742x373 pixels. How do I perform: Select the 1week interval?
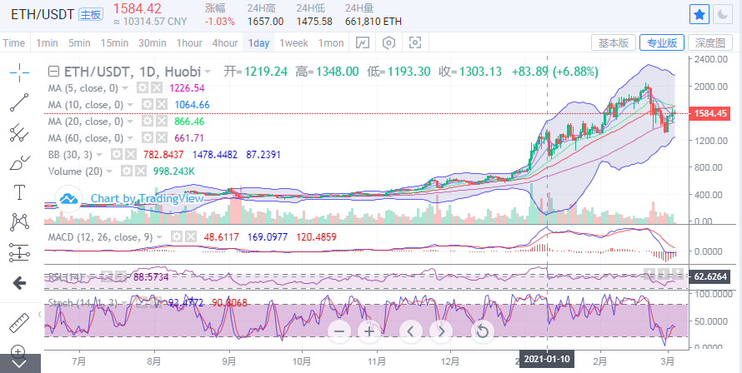[293, 43]
